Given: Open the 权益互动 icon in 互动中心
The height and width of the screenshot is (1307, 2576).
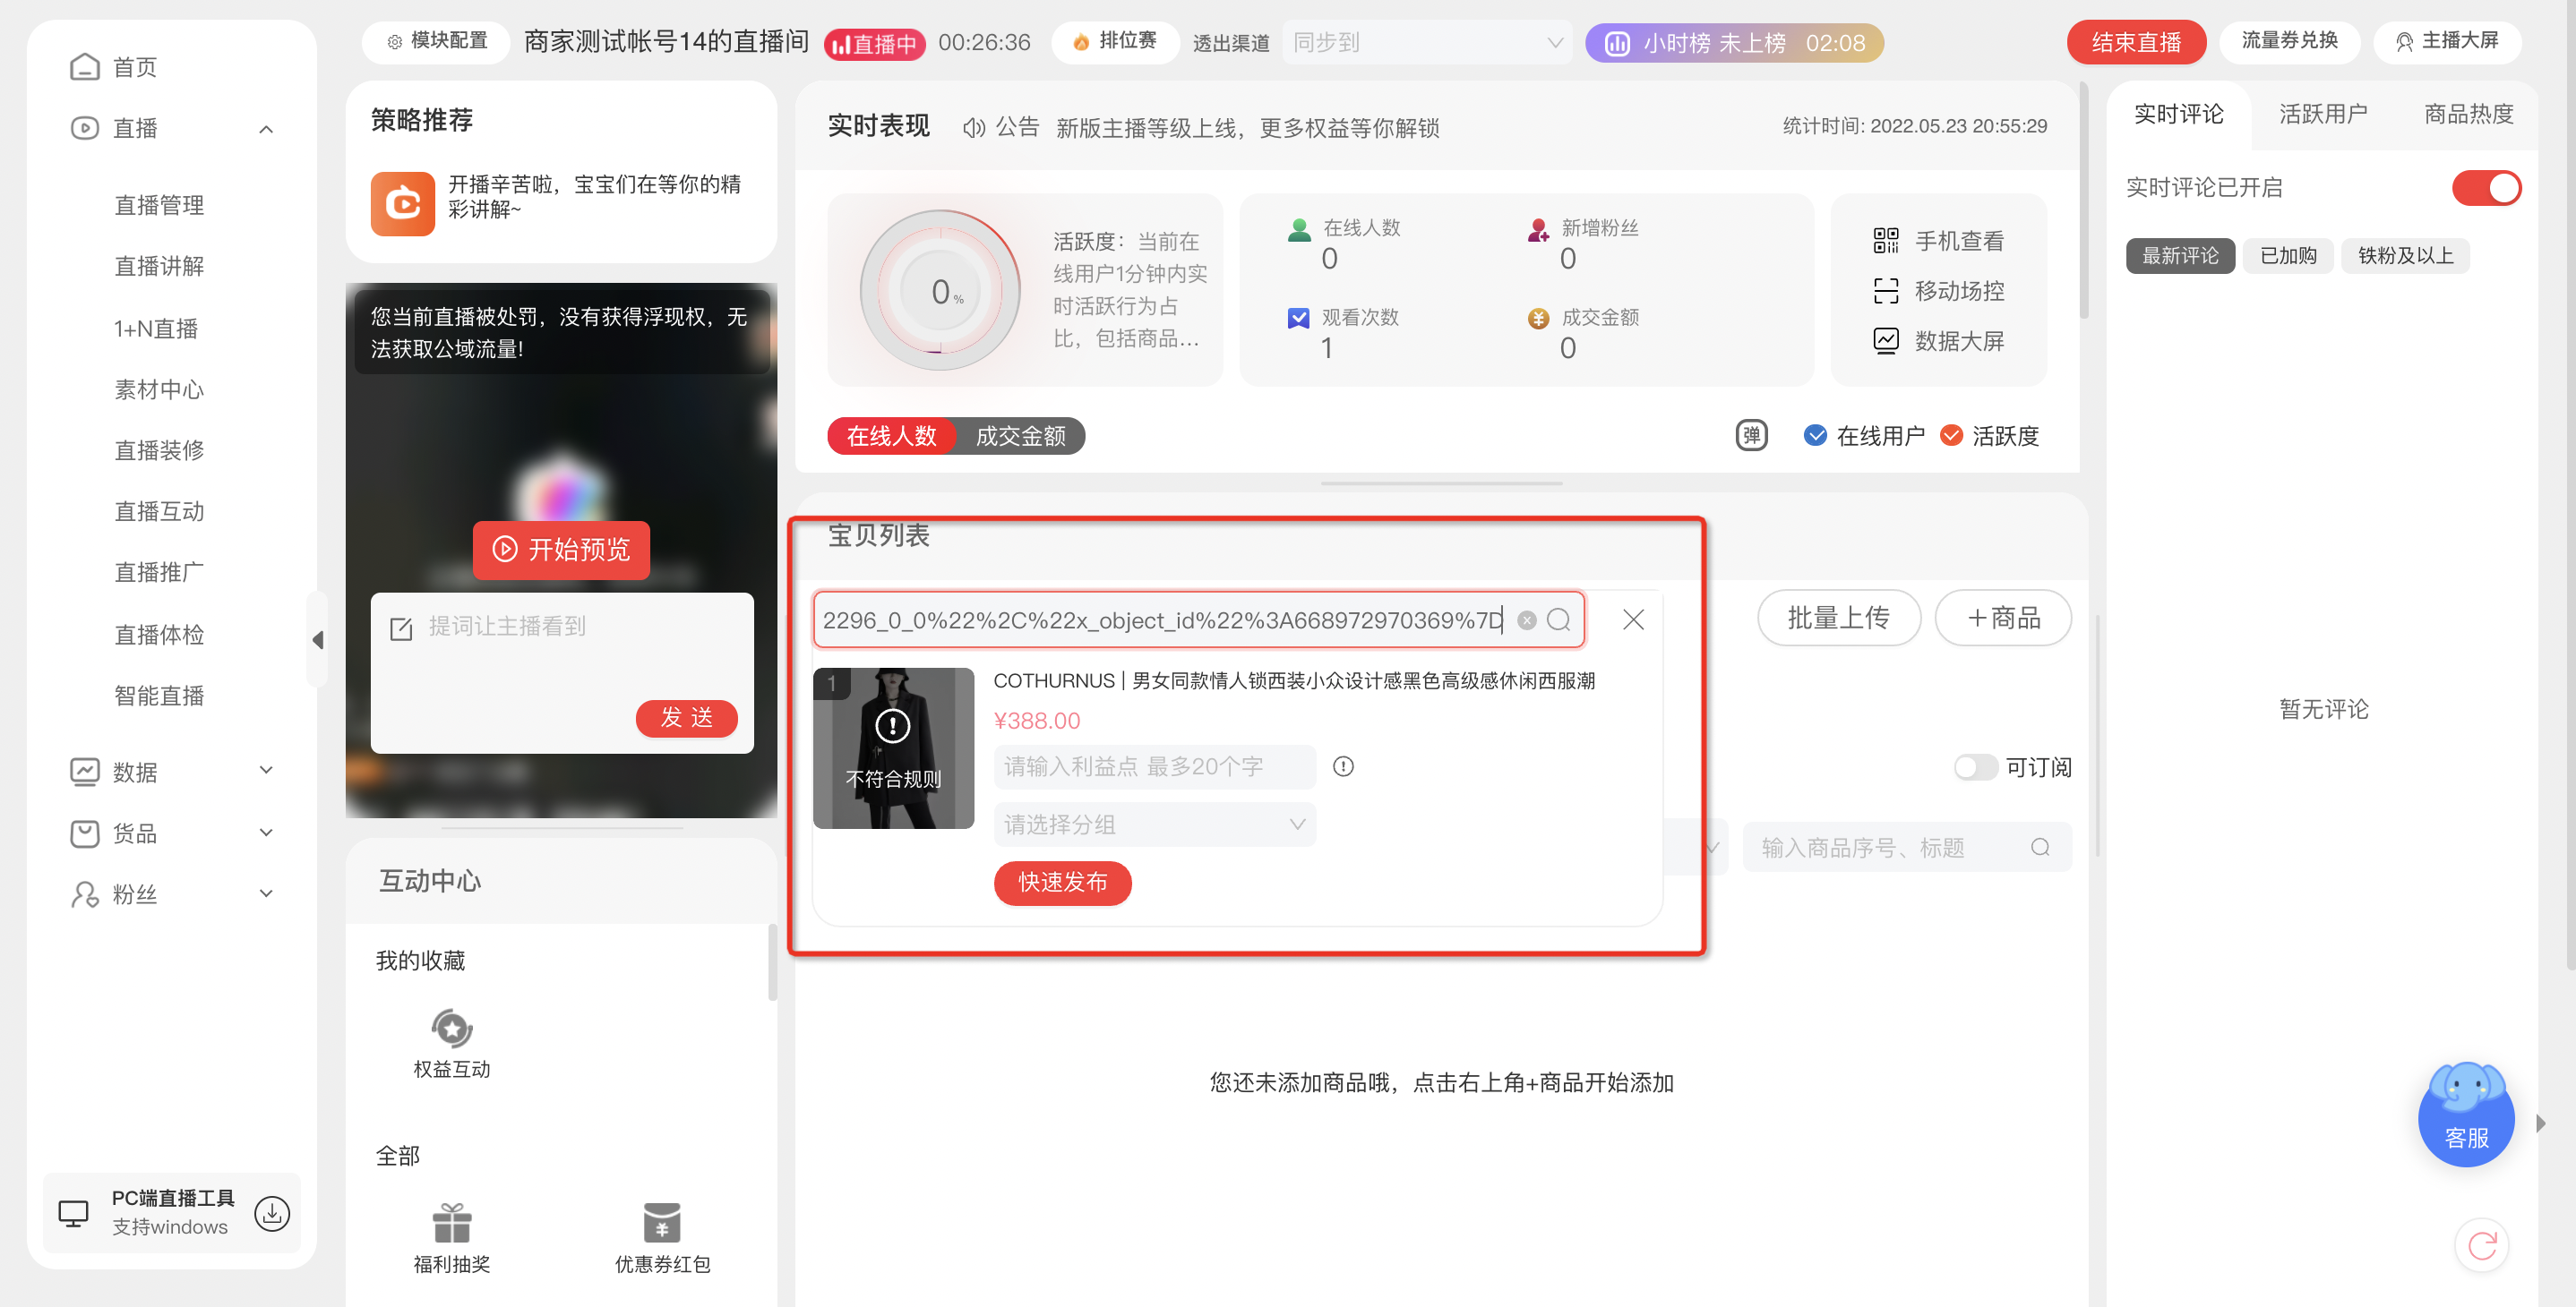Looking at the screenshot, I should [452, 1027].
